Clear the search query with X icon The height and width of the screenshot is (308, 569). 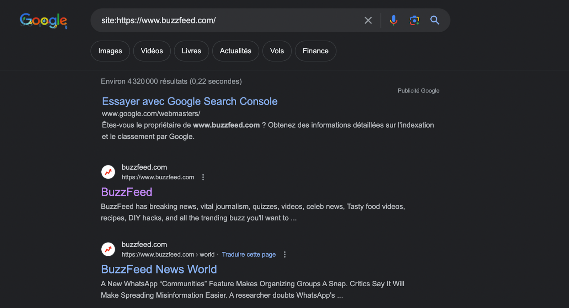368,21
